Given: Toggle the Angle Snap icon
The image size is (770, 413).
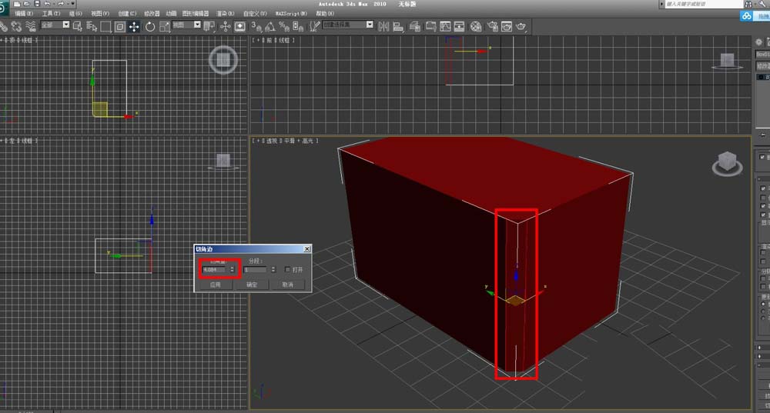Looking at the screenshot, I should (270, 26).
